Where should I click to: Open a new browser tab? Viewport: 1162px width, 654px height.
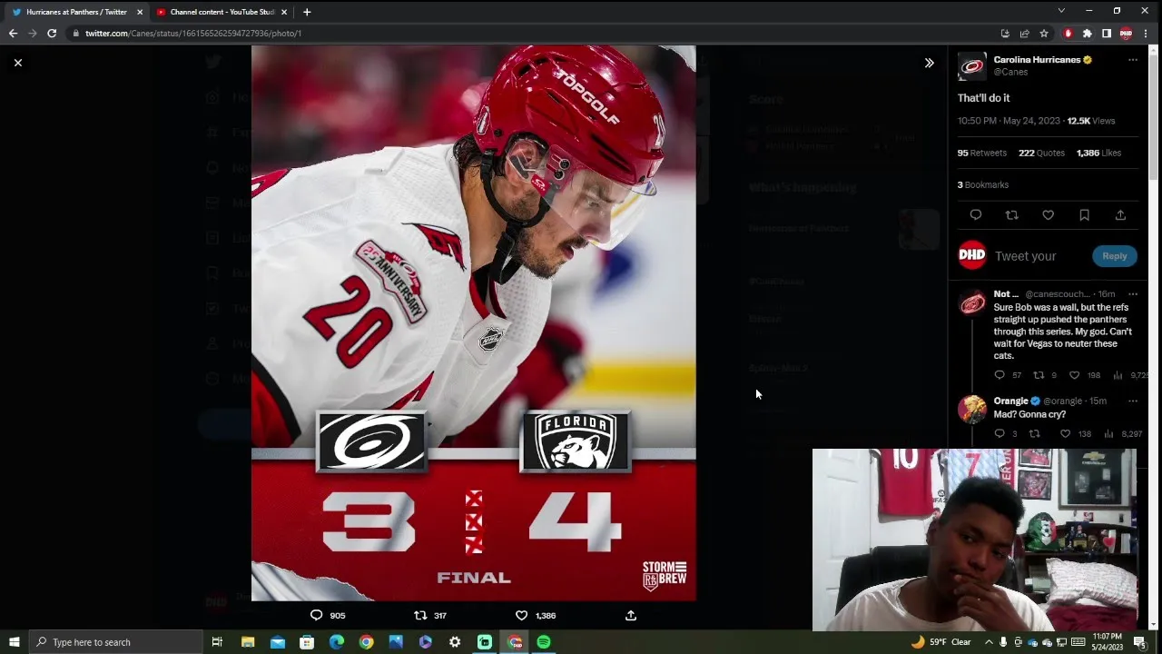click(x=307, y=12)
